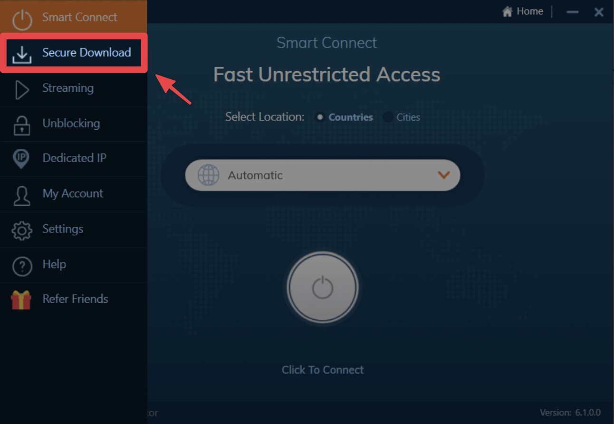The image size is (614, 424).
Task: Click the Settings gear icon
Action: click(x=21, y=231)
